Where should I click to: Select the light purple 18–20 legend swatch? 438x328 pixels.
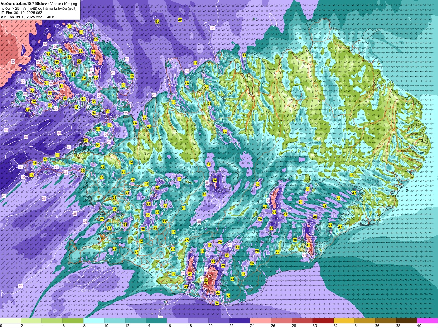point(198,321)
